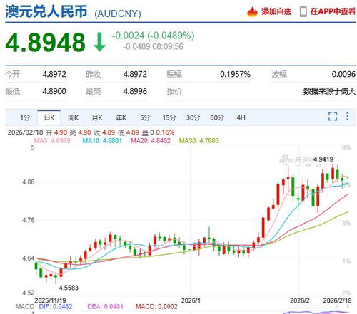This screenshot has height=314, width=357.
Task: Switch to the 年K chart tab
Action: tap(121, 117)
